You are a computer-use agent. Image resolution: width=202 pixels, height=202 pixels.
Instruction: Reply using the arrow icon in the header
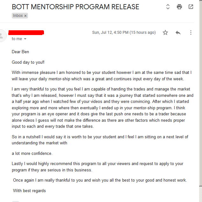click(178, 32)
